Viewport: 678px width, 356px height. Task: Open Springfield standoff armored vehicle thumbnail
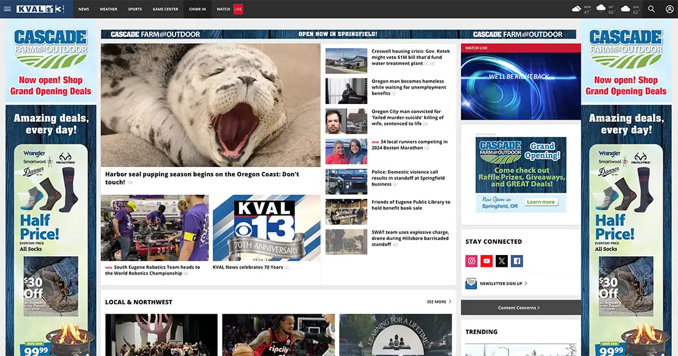coord(346,182)
